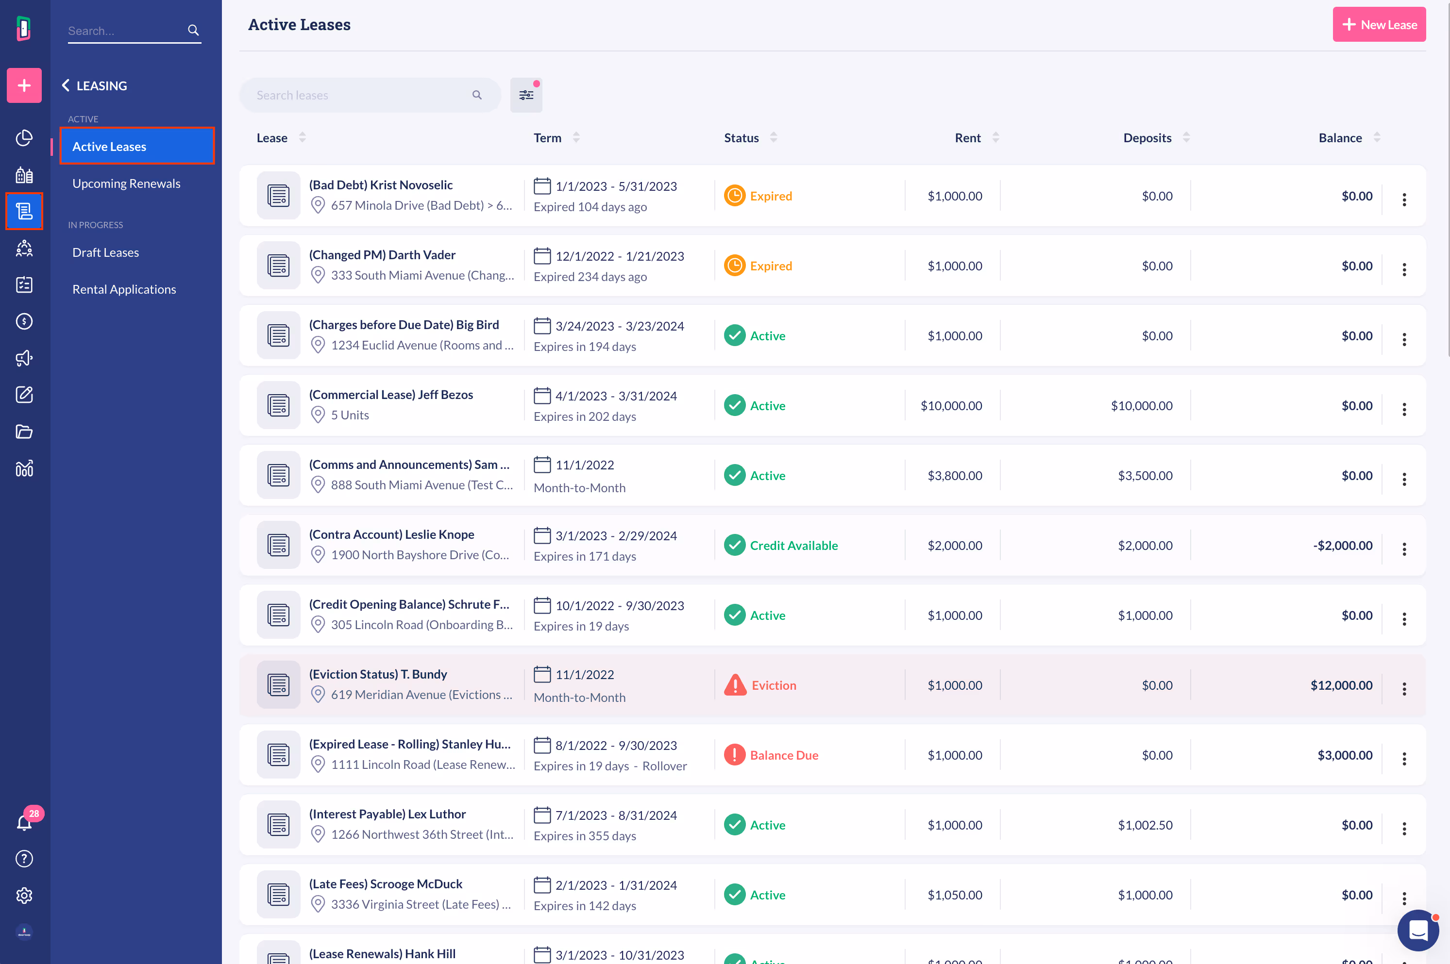1450x964 pixels.
Task: Open the people icon in sidebar
Action: [x=24, y=248]
